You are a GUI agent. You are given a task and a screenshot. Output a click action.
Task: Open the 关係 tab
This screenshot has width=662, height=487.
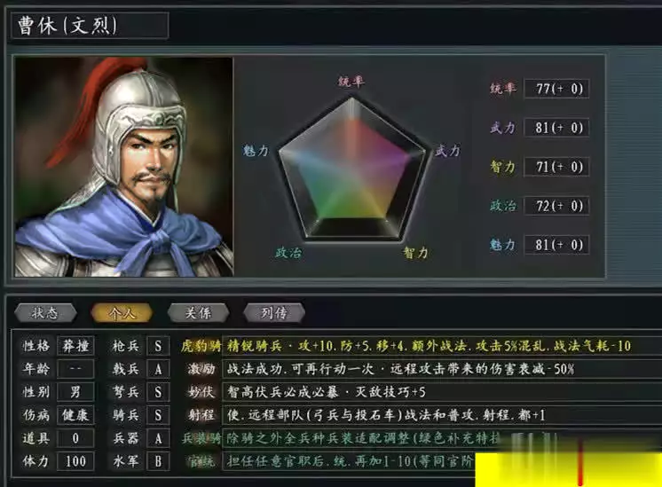click(198, 313)
